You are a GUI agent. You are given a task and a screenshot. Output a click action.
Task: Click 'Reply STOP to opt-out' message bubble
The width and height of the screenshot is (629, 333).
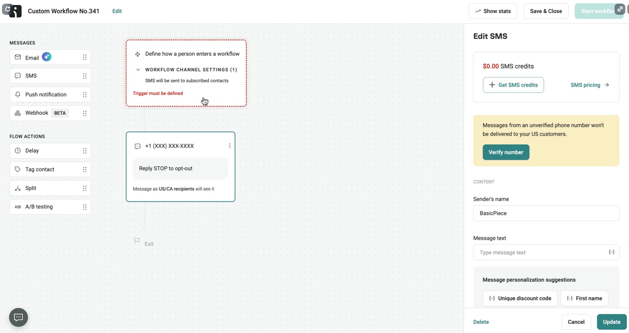click(180, 169)
